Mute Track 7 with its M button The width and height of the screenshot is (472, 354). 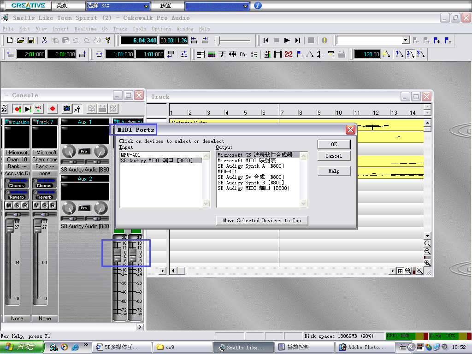36,205
